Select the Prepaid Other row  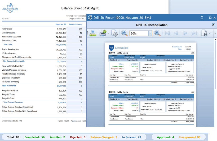(8, 99)
